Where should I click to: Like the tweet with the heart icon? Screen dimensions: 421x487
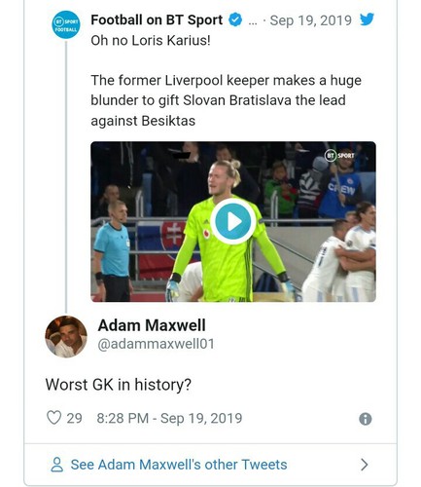pos(53,418)
